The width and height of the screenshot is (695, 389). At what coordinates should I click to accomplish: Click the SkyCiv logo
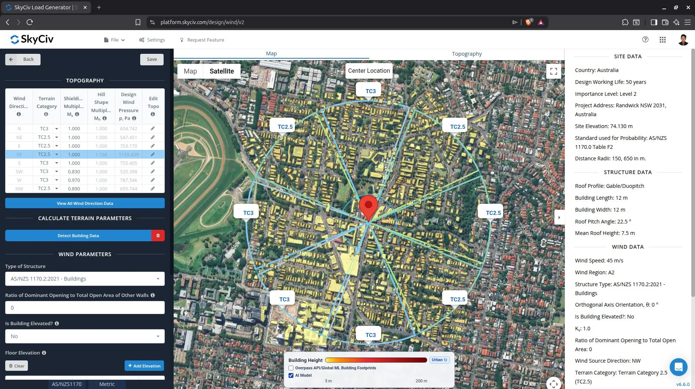point(32,39)
